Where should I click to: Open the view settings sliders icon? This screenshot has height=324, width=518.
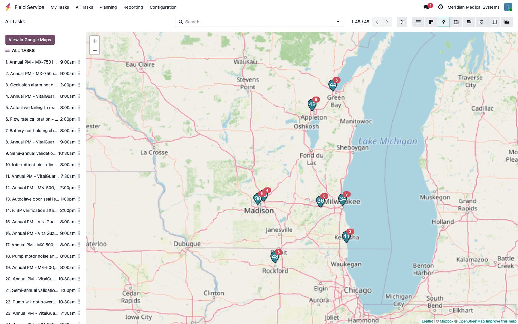(x=402, y=22)
